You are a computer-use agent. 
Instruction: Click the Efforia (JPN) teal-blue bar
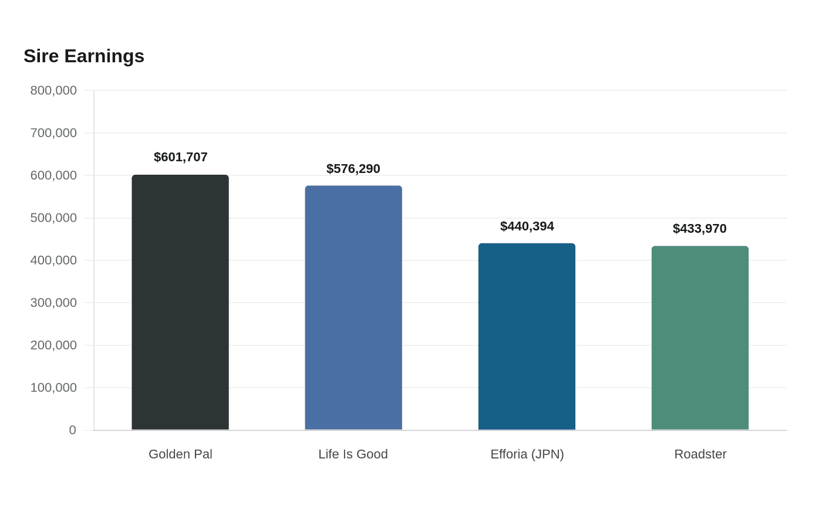527,337
